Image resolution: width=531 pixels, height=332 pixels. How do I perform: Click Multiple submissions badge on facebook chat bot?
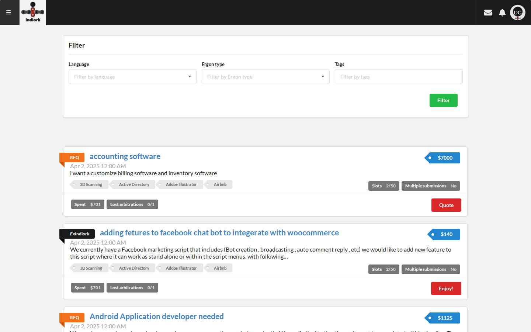click(x=431, y=269)
